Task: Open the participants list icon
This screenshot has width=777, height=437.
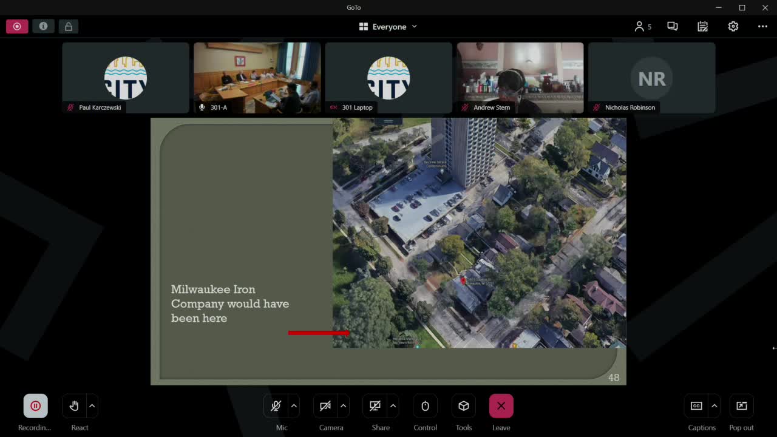Action: click(642, 27)
